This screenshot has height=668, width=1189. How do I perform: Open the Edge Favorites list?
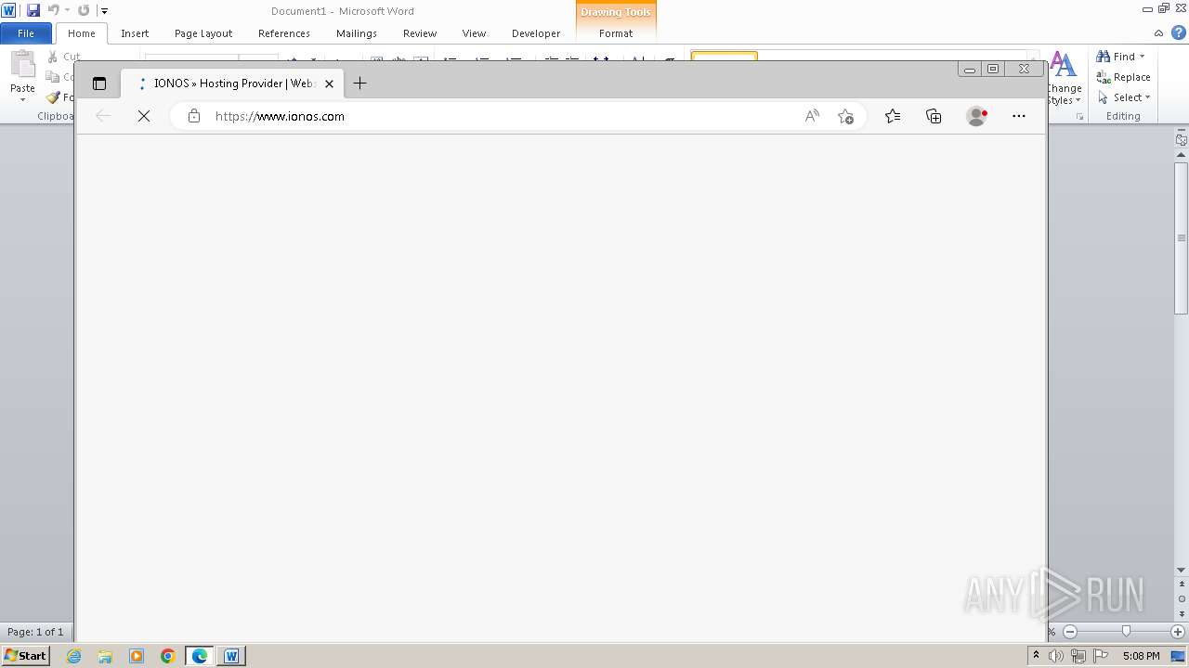pyautogui.click(x=893, y=116)
